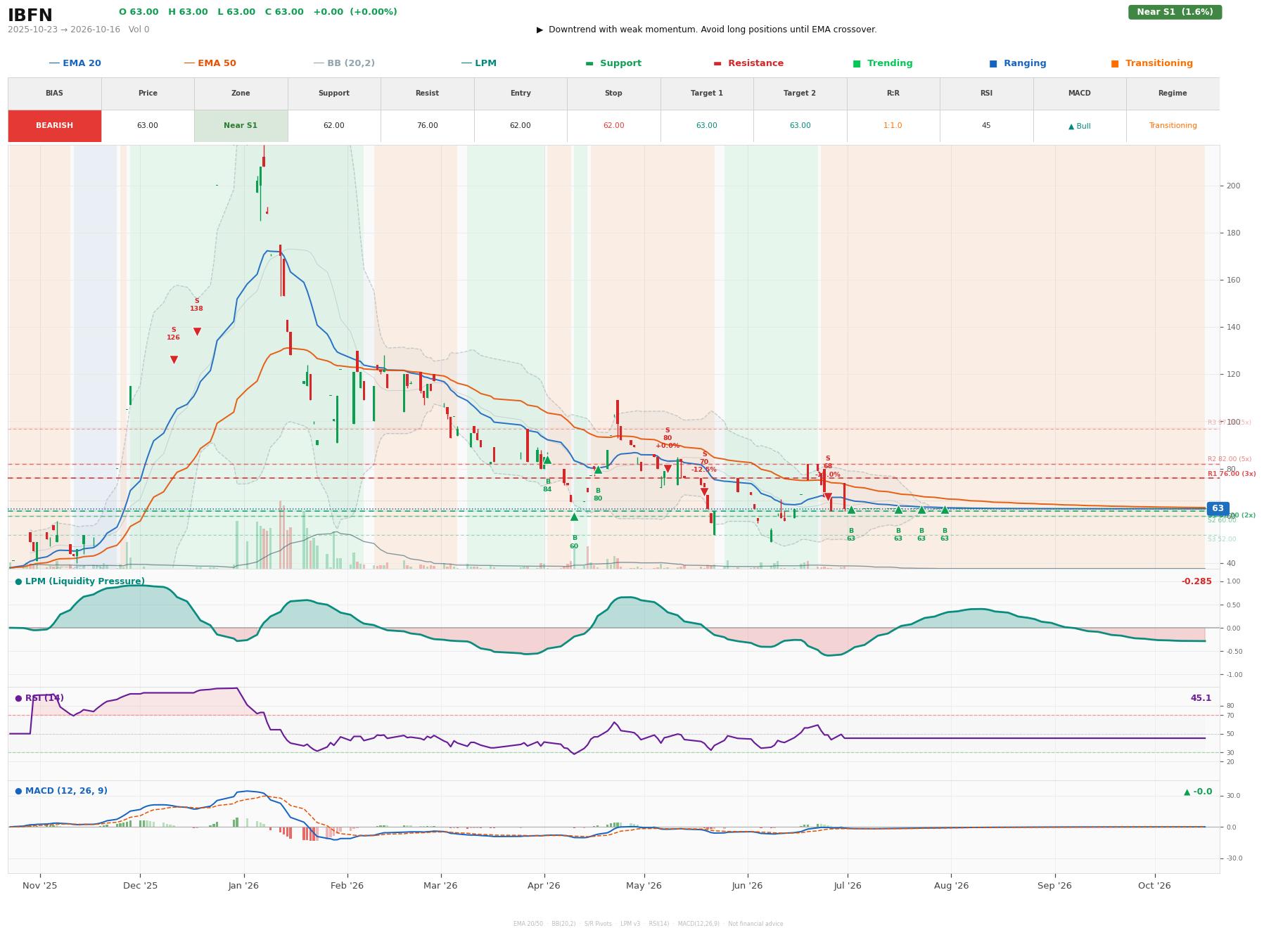
Task: Click the R2 82.00 (5x) resistance label
Action: 1230,459
